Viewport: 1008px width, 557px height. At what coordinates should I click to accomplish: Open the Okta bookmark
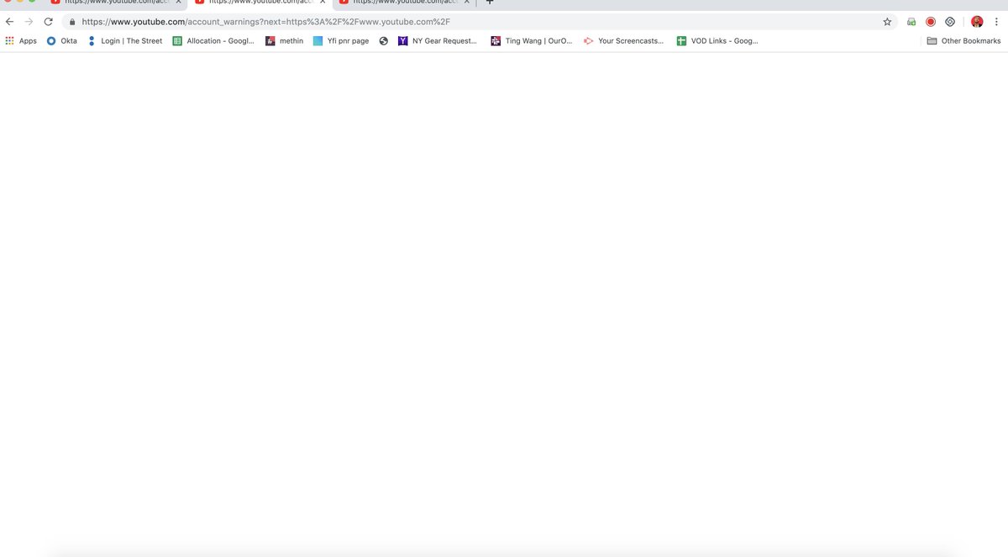click(61, 40)
